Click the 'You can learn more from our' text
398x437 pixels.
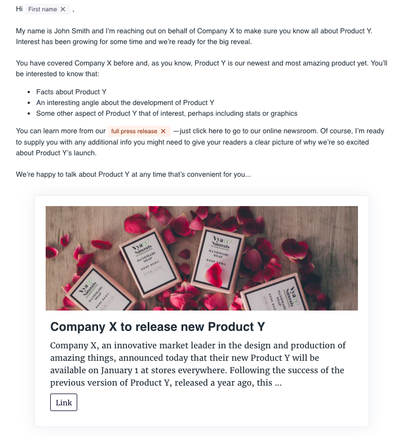tap(61, 131)
